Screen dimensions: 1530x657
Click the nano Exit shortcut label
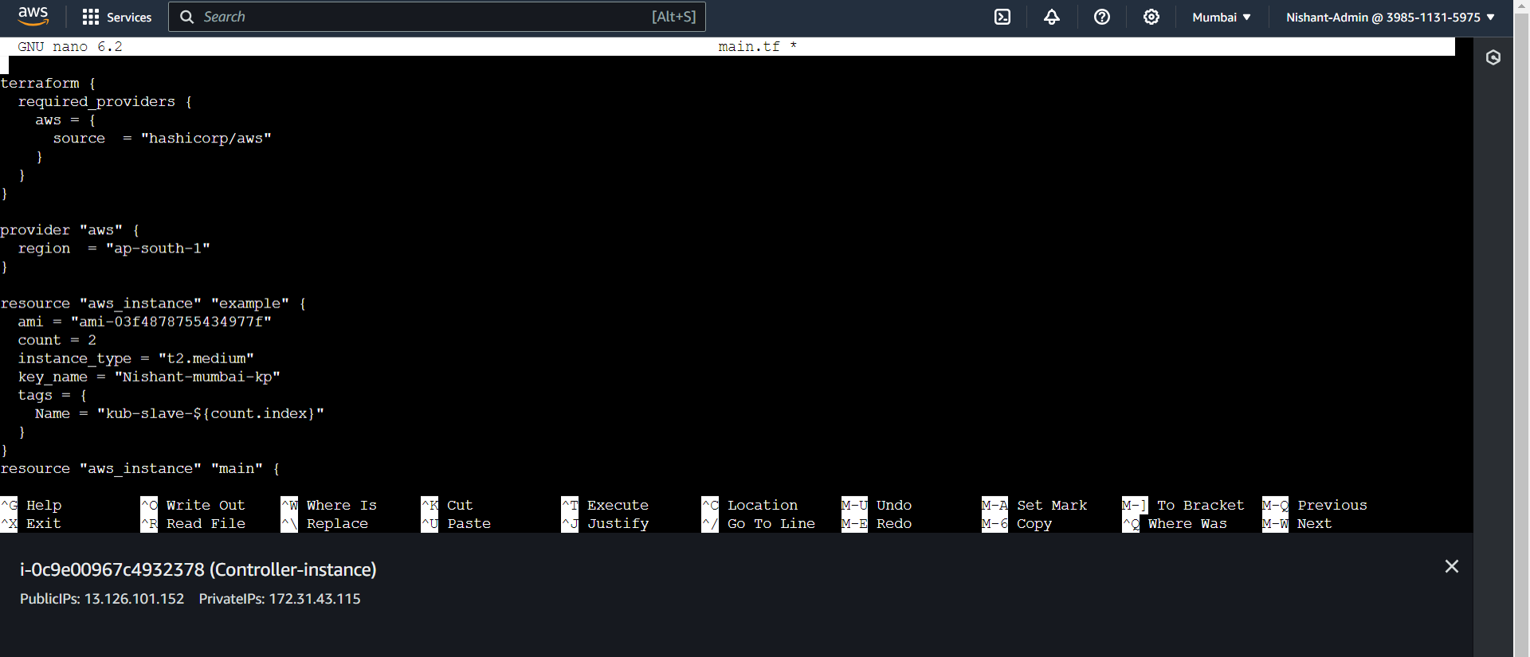tap(43, 523)
